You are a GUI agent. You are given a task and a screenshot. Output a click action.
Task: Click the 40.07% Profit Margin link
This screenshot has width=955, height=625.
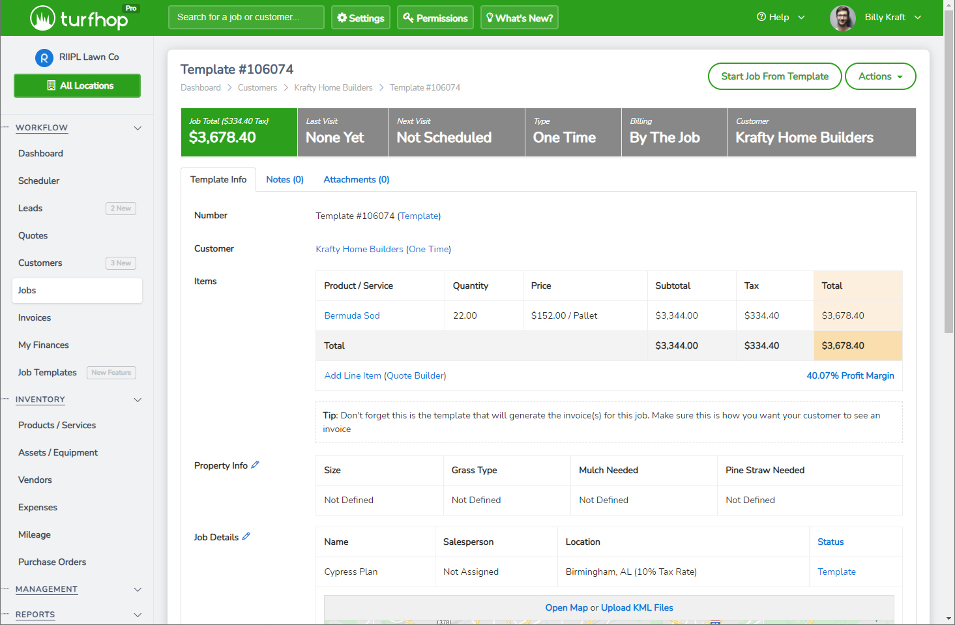(x=850, y=375)
